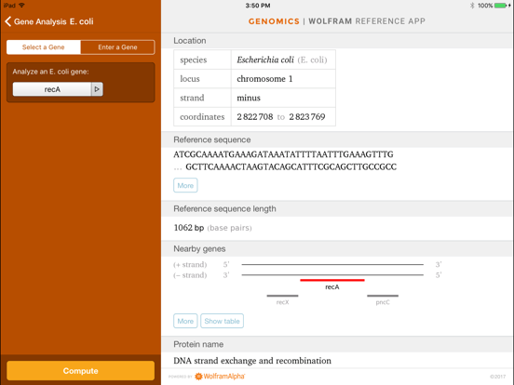Image resolution: width=514 pixels, height=385 pixels.
Task: Tap the Bluetooth status icon
Action: [x=472, y=6]
